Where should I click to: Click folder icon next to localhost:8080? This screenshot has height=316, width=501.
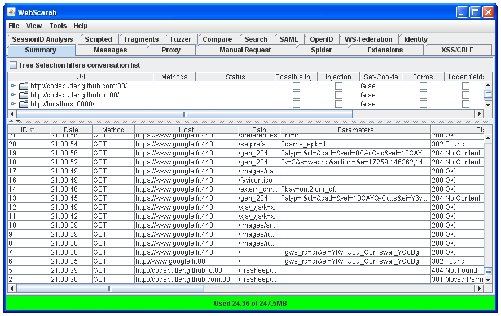point(24,104)
